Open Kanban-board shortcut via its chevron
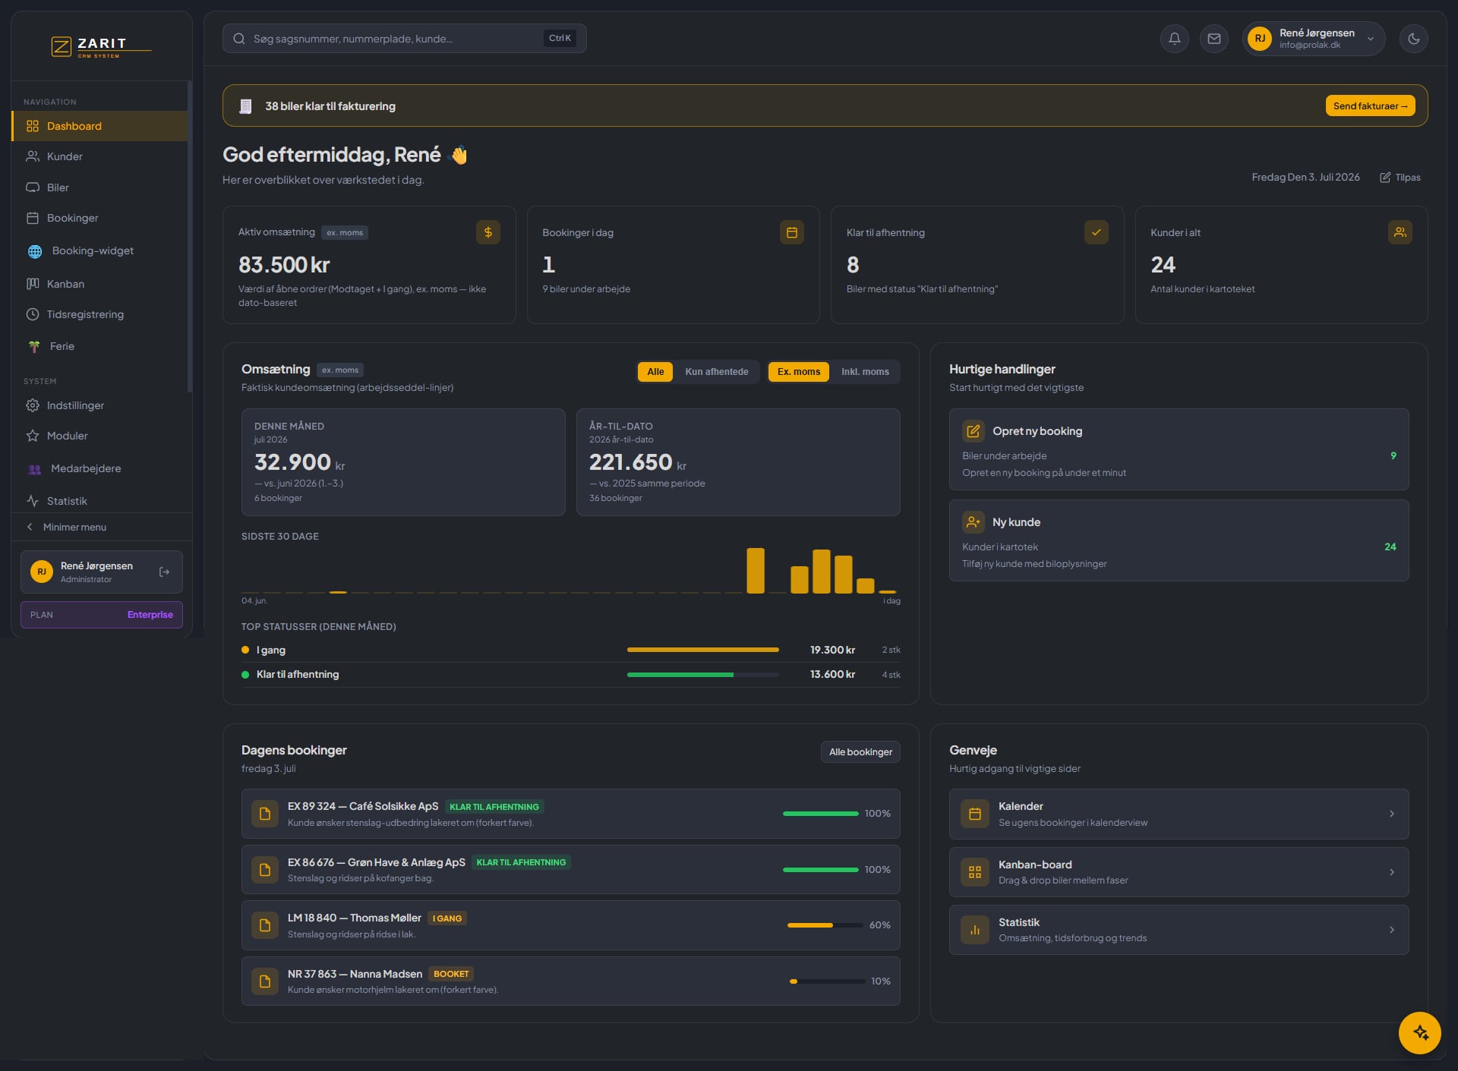 (x=1391, y=872)
